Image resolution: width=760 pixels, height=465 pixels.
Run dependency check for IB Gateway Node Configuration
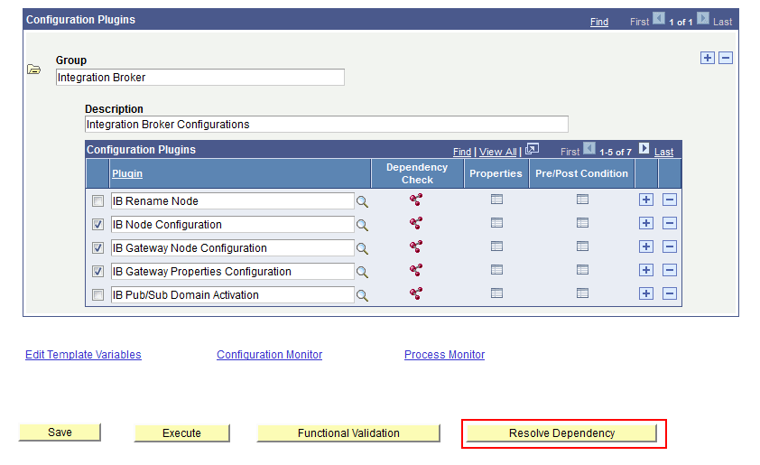pos(416,246)
